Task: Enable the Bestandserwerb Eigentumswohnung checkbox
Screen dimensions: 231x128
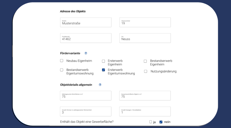Action: coord(62,70)
